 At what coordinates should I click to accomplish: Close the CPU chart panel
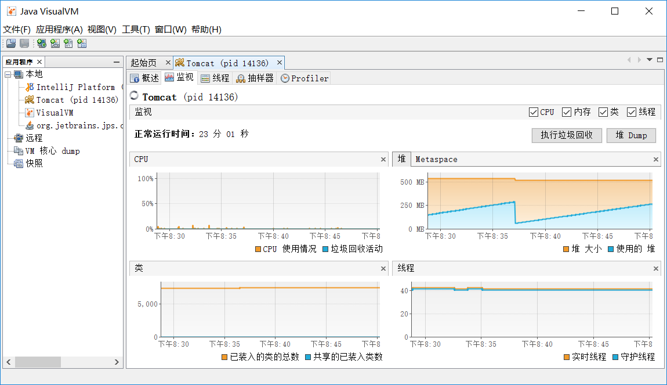(x=383, y=159)
